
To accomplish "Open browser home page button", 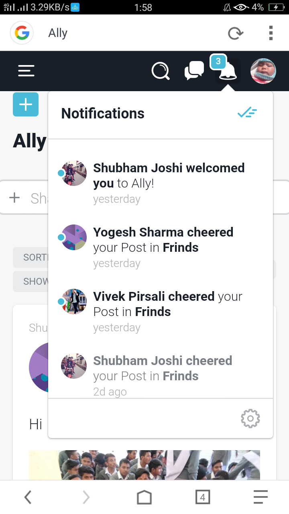I will [144, 498].
